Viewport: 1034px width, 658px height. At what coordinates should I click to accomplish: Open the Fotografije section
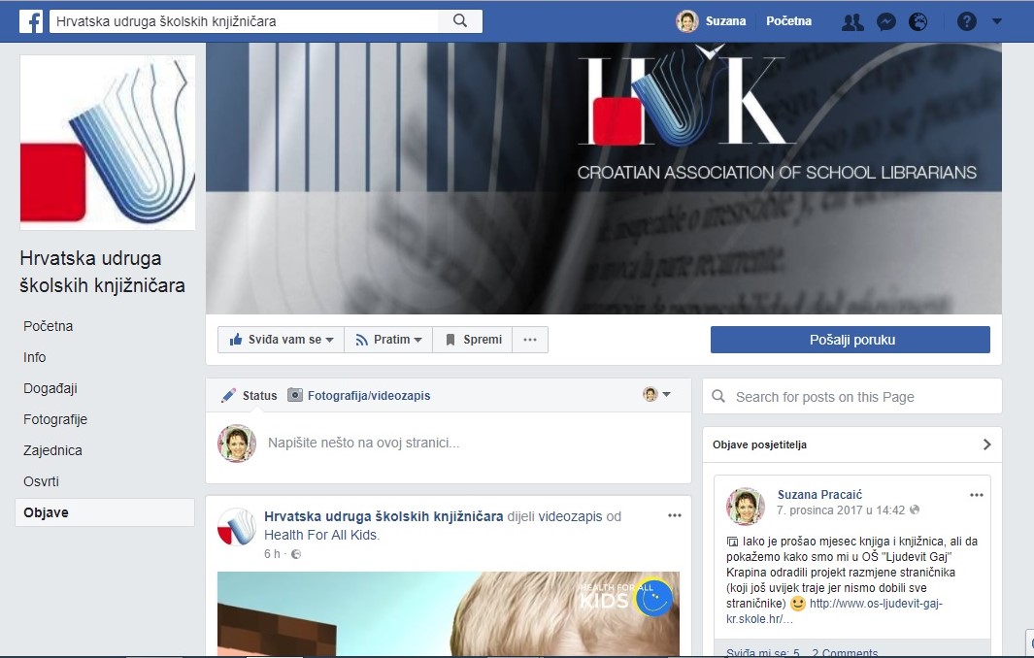click(x=55, y=419)
